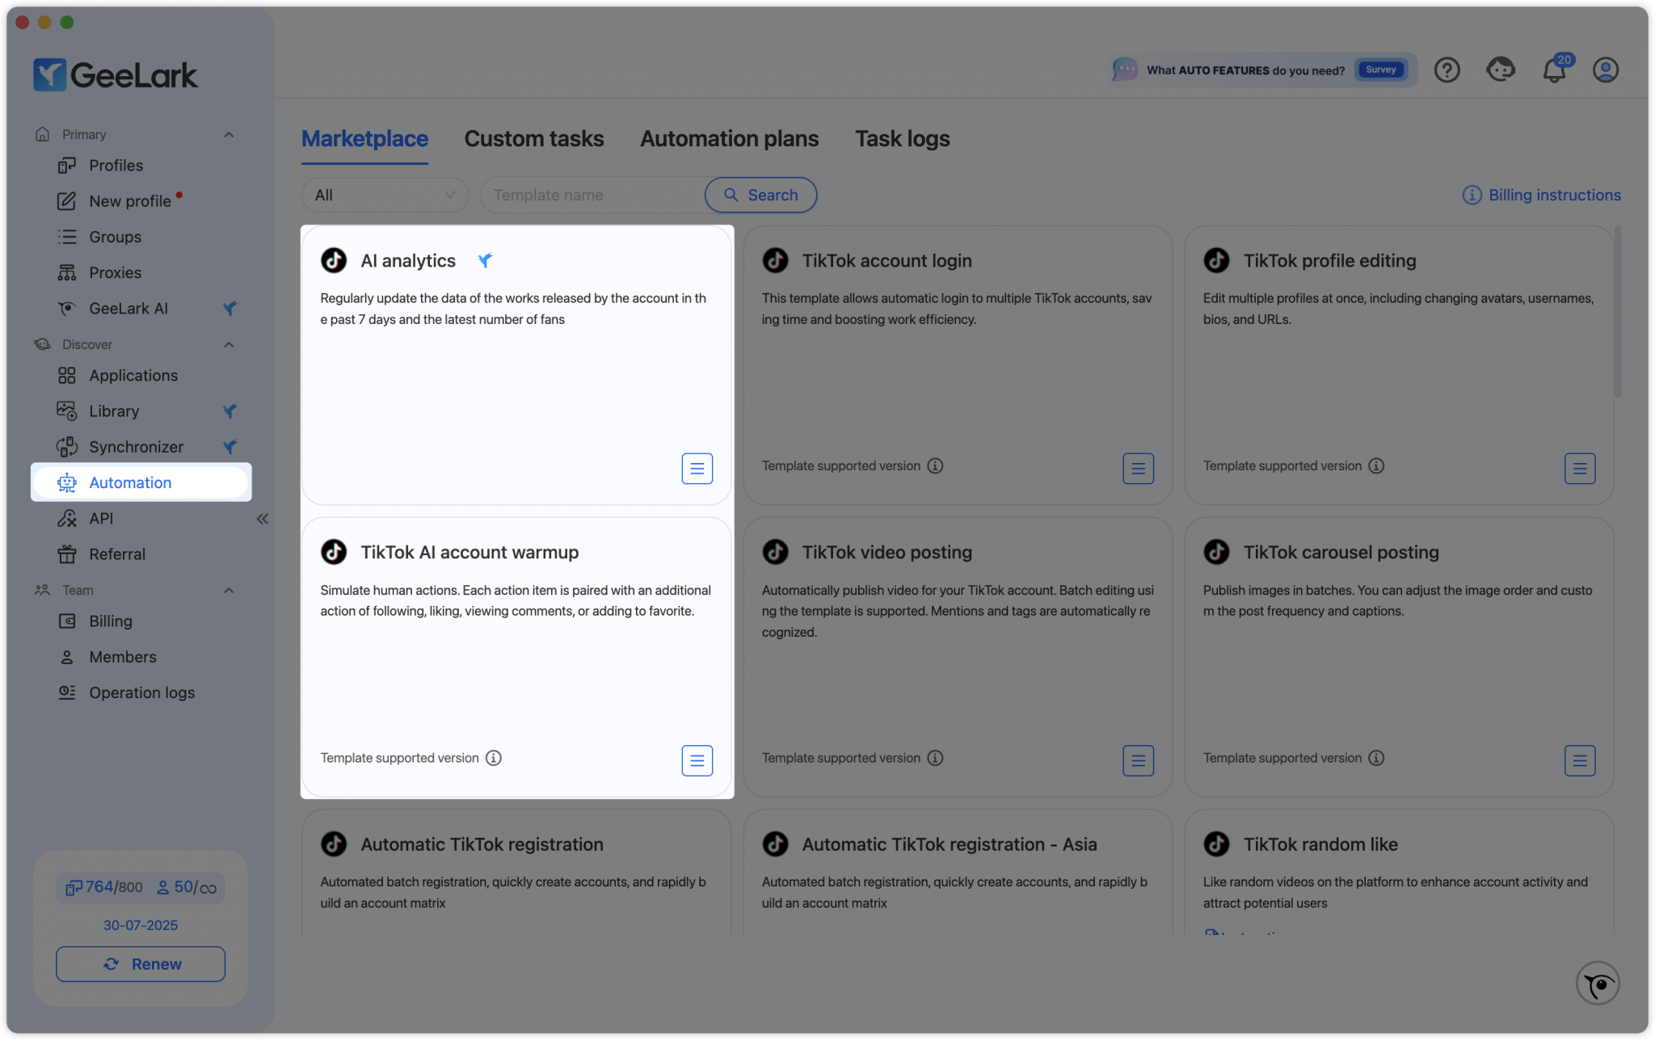Collapse the Discover sidebar section
Viewport: 1655px width, 1040px height.
(x=229, y=345)
